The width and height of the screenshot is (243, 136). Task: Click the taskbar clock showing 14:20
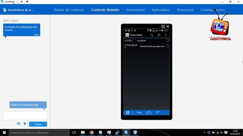pos(235,133)
